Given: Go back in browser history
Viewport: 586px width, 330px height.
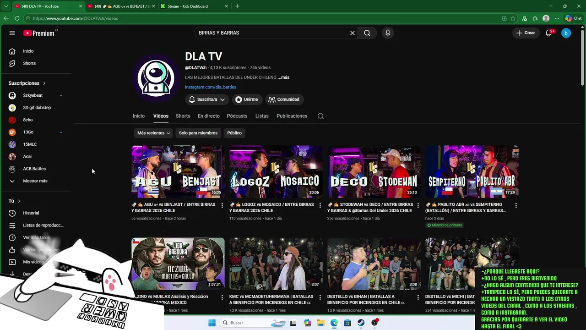Looking at the screenshot, I should pos(6,18).
